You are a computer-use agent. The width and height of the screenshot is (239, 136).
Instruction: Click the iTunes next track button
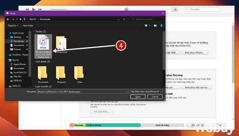coord(40,9)
